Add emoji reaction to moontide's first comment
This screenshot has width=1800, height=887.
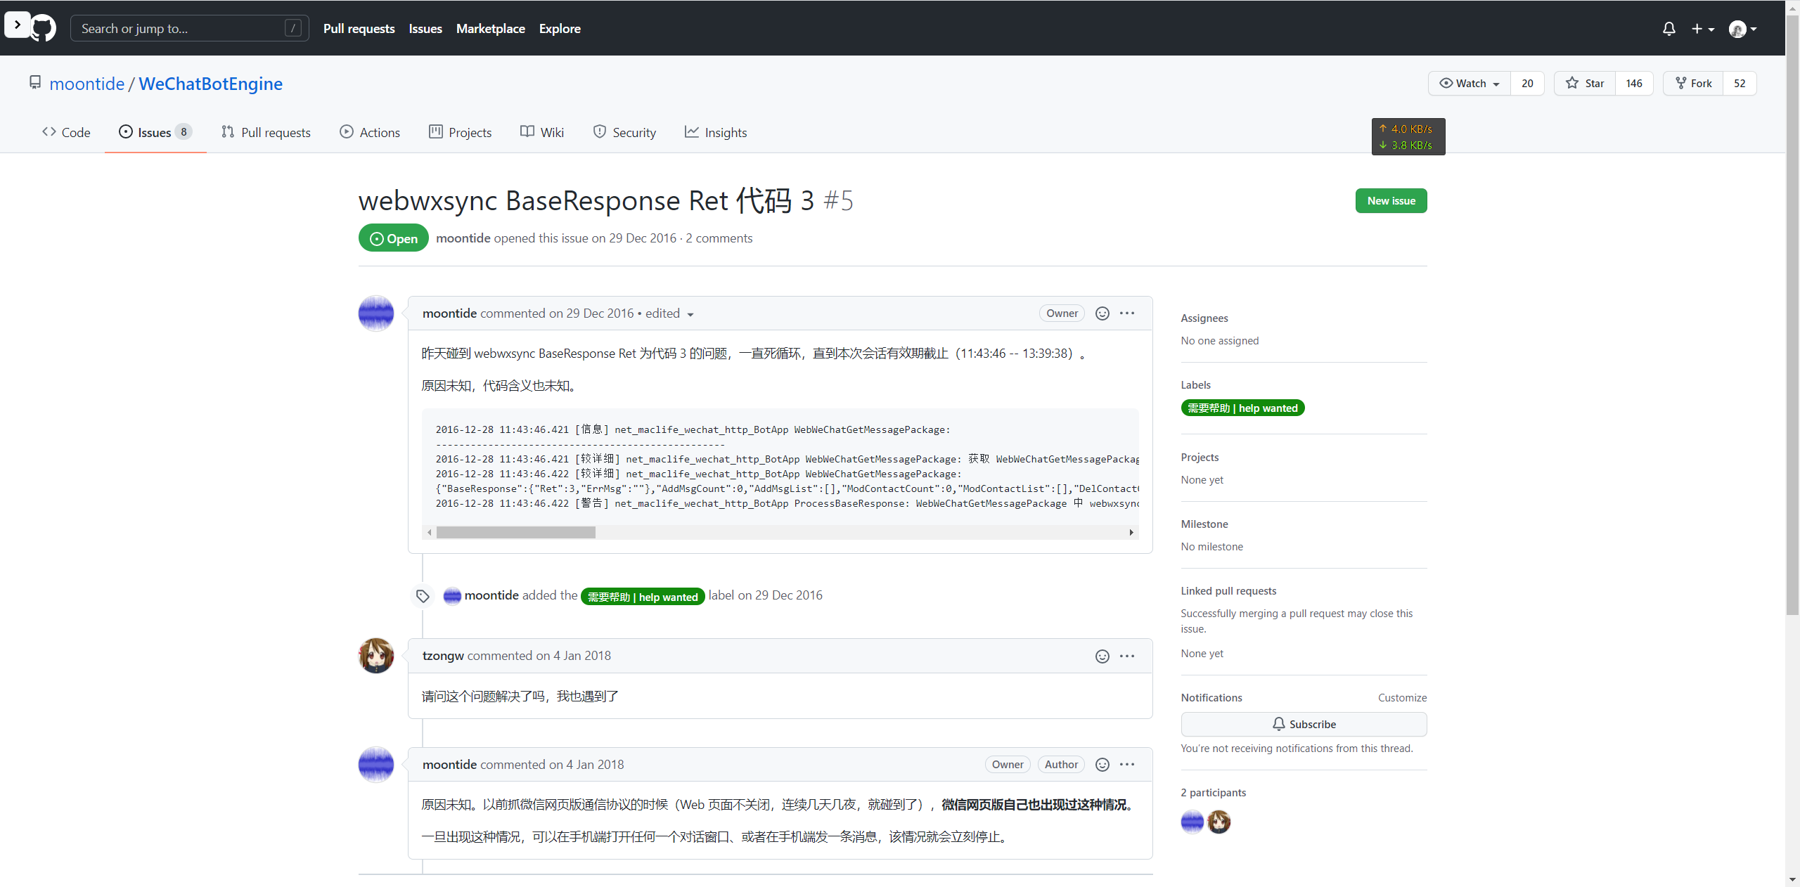(1101, 313)
